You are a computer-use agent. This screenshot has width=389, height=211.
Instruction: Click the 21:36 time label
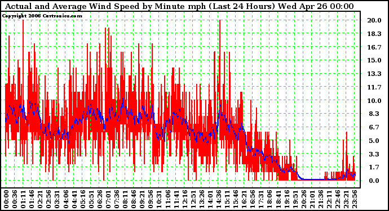coord(320,199)
